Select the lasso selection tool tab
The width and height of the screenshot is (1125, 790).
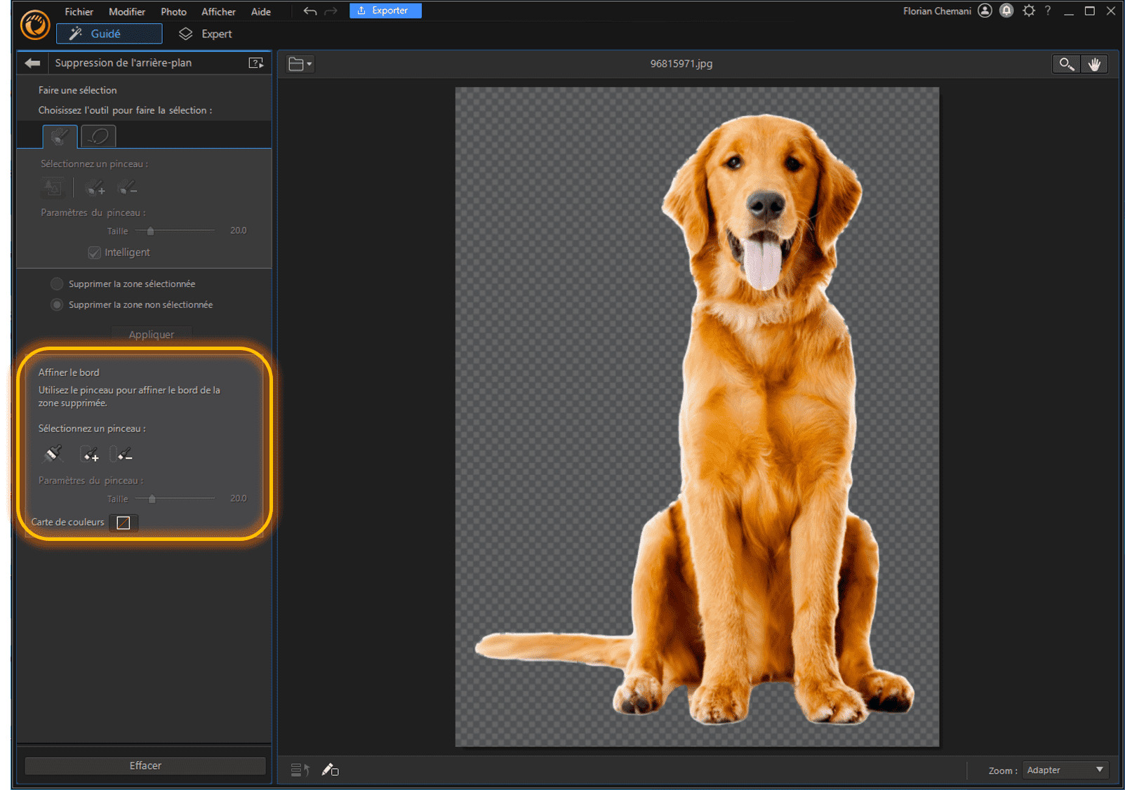99,136
